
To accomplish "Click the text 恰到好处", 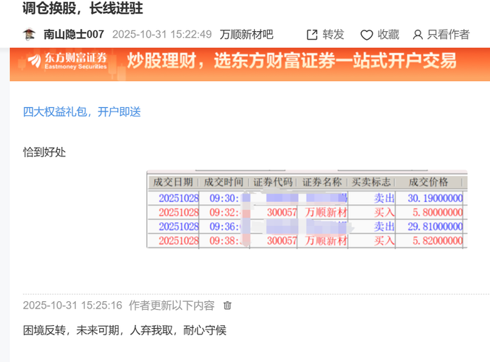I will [x=44, y=152].
